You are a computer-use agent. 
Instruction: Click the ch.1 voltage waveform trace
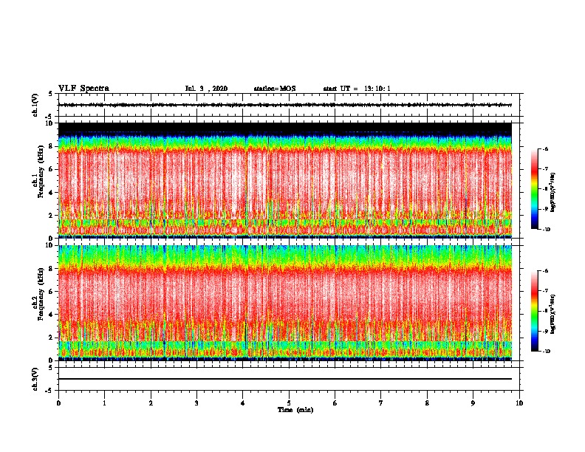click(x=285, y=105)
